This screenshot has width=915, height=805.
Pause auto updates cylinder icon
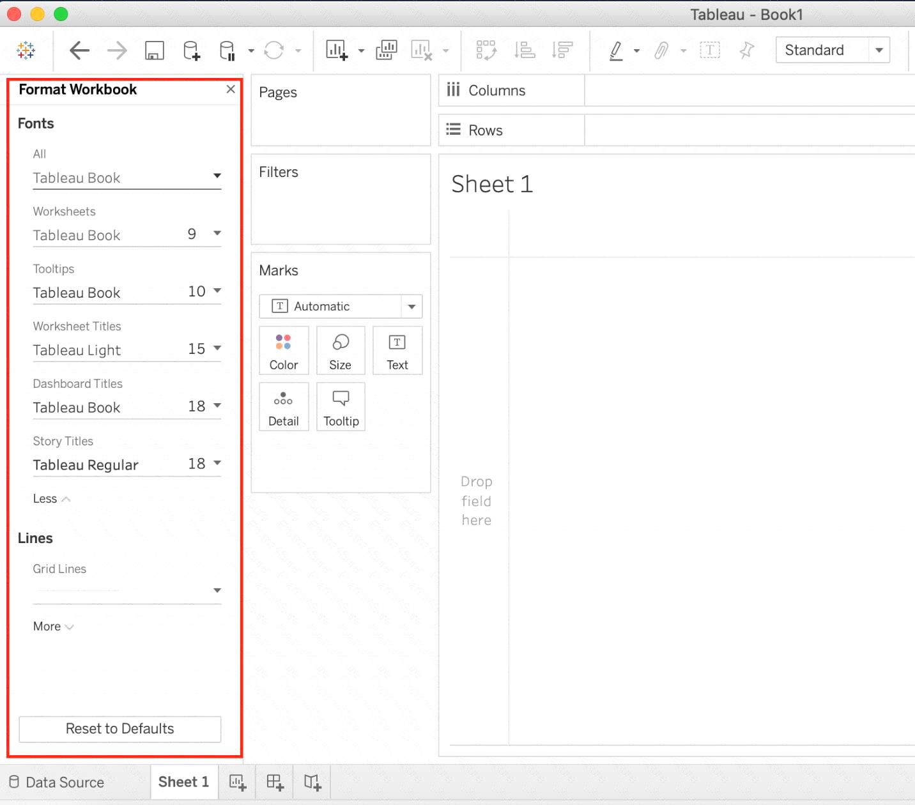227,50
